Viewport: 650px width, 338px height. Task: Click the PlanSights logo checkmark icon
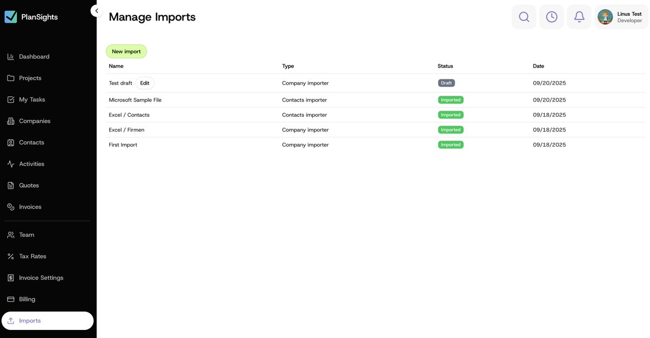click(11, 17)
